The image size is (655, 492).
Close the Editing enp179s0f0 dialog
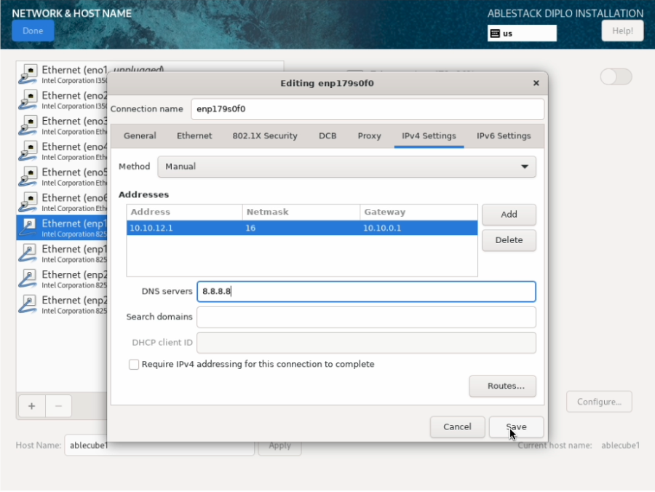(x=536, y=83)
